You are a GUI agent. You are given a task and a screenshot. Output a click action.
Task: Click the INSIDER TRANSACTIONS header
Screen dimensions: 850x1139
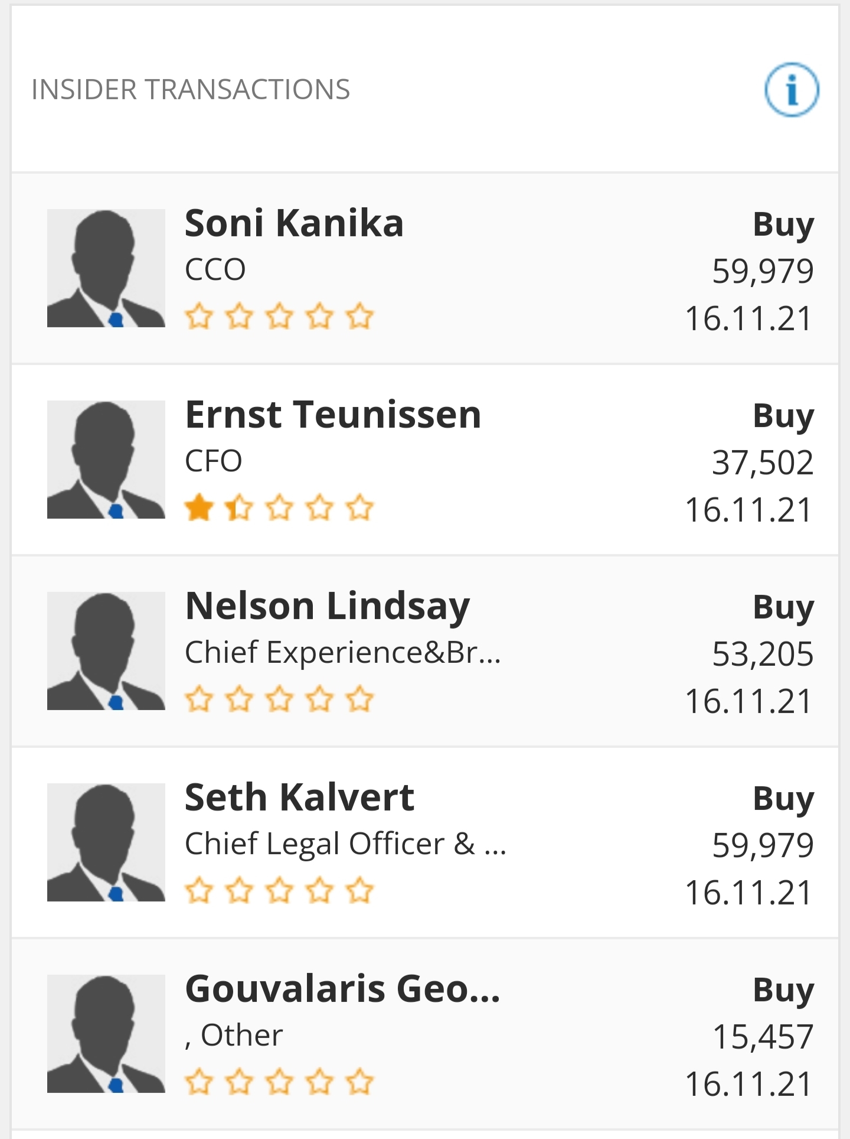(x=191, y=90)
